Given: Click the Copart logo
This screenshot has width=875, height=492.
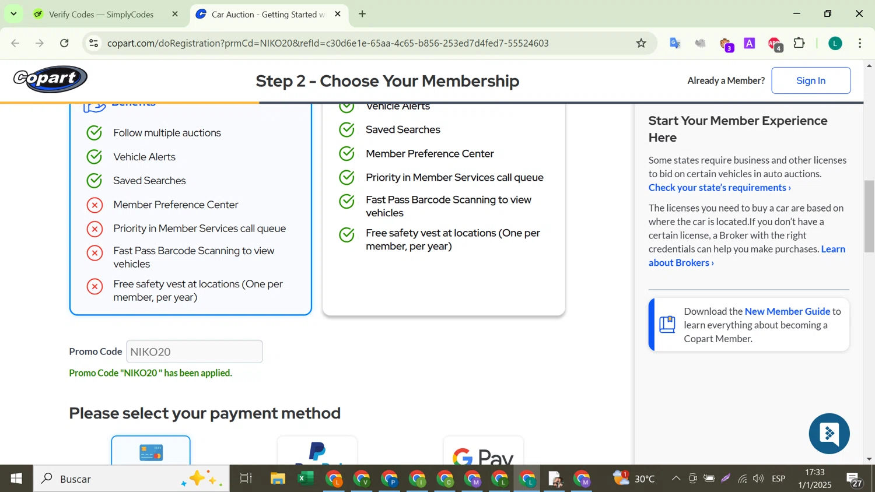Looking at the screenshot, I should (50, 79).
